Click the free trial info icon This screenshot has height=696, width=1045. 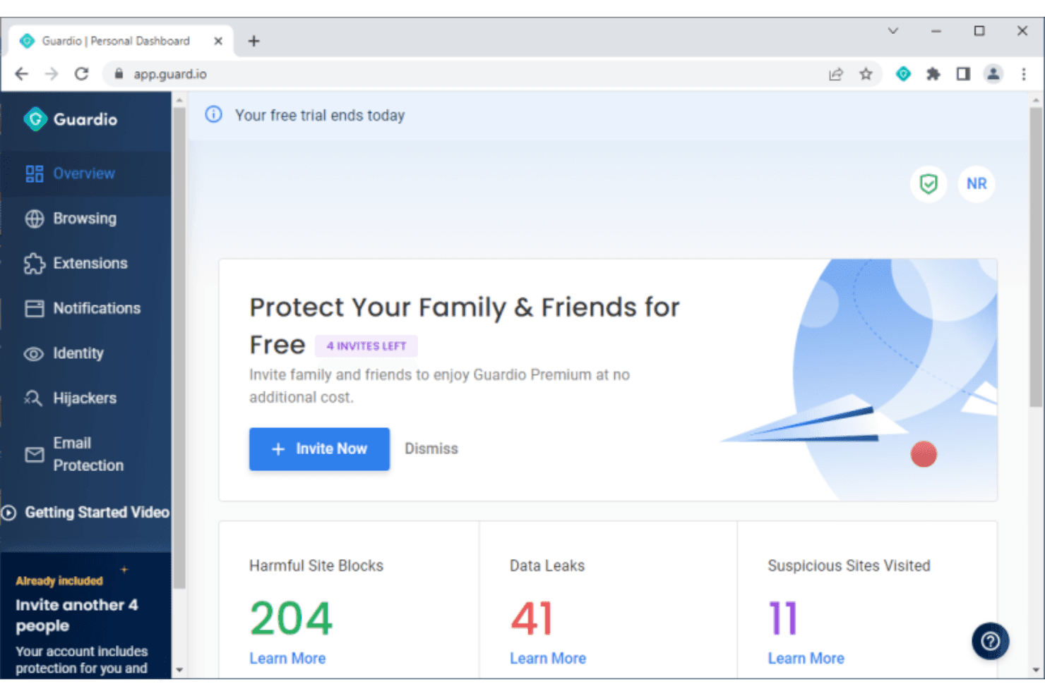tap(213, 115)
